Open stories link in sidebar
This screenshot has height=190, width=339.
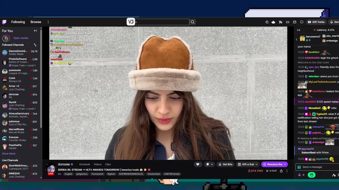(21, 38)
